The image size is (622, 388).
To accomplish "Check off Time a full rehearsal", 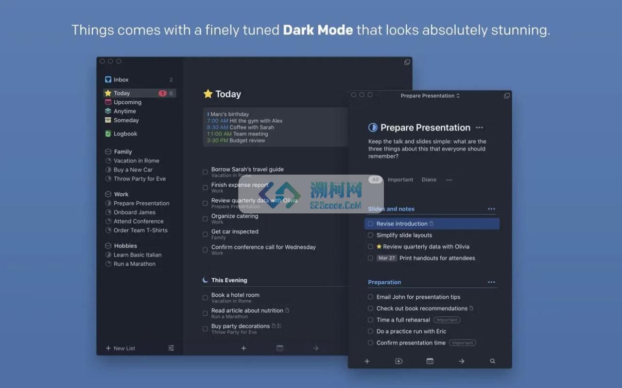I will pos(371,320).
